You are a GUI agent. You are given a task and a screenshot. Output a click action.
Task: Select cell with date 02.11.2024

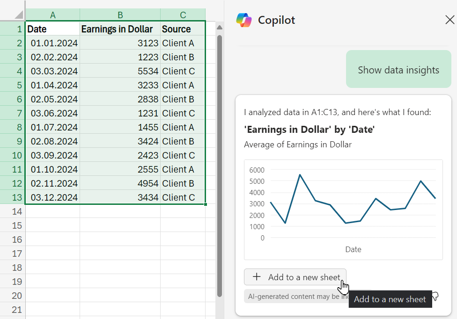[x=52, y=183]
